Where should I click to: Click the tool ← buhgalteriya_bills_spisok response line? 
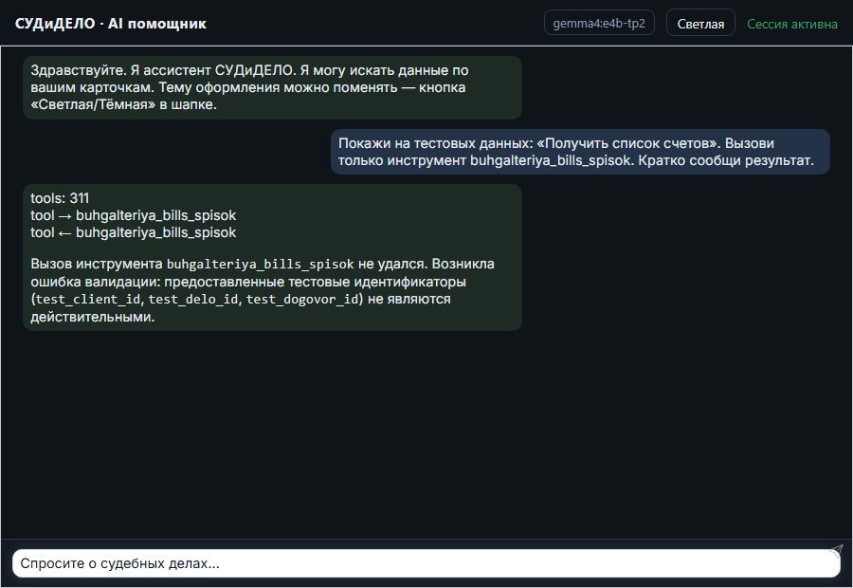[134, 232]
